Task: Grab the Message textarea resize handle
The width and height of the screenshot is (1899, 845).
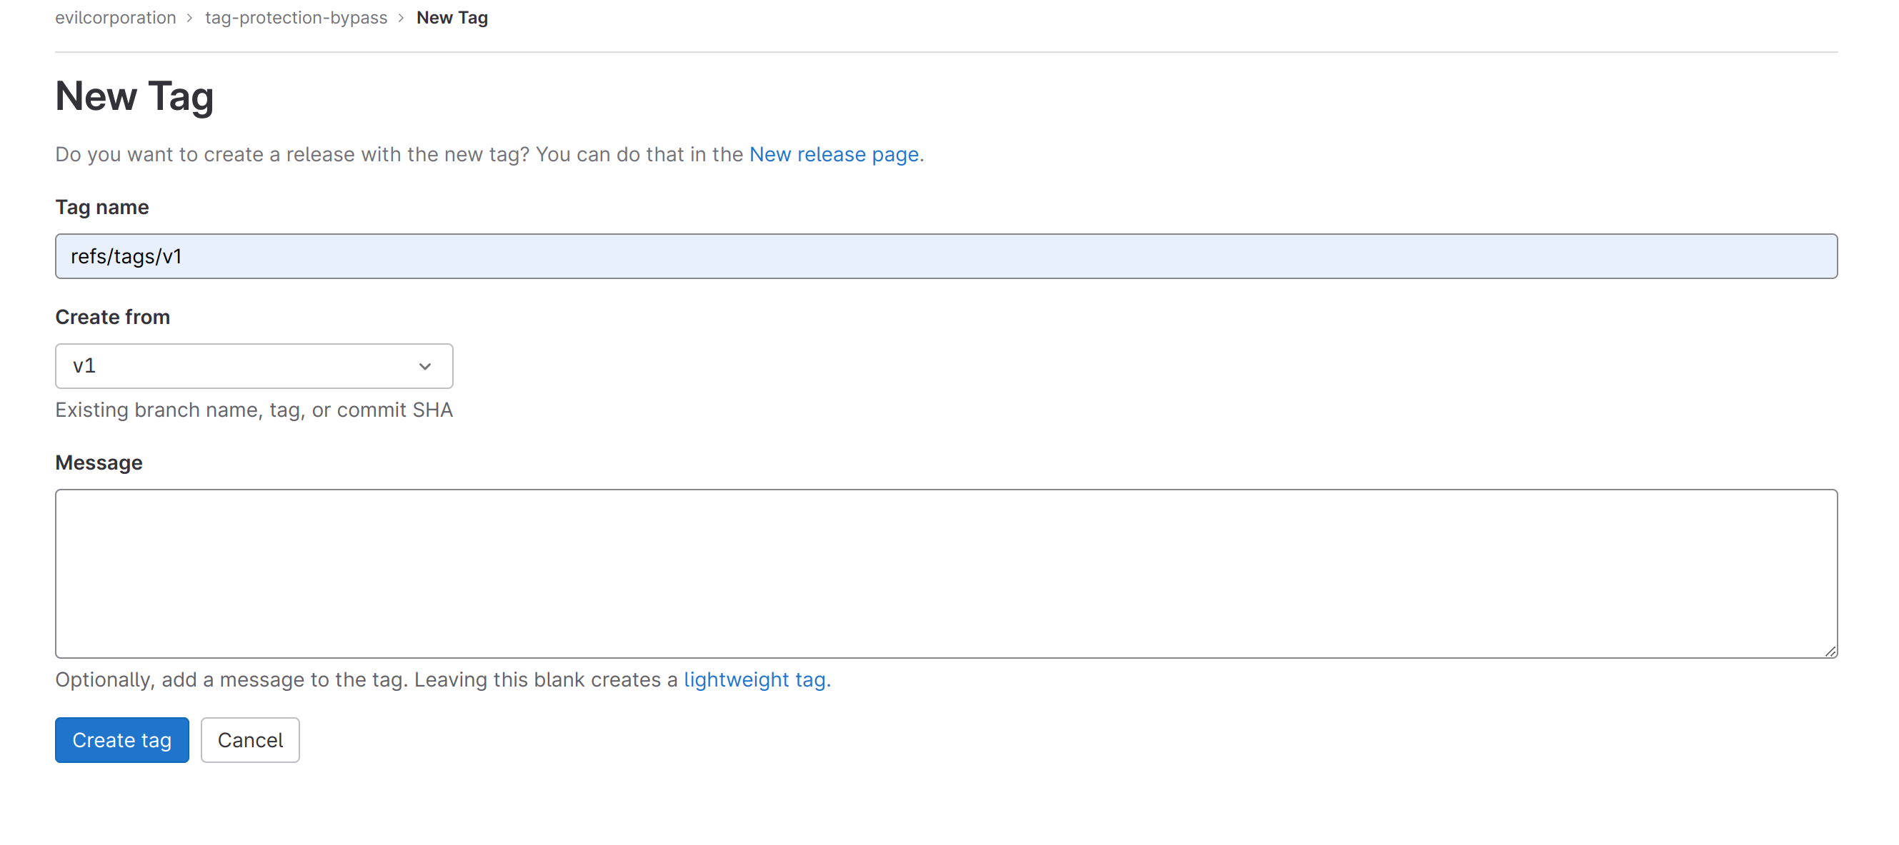Action: point(1830,652)
